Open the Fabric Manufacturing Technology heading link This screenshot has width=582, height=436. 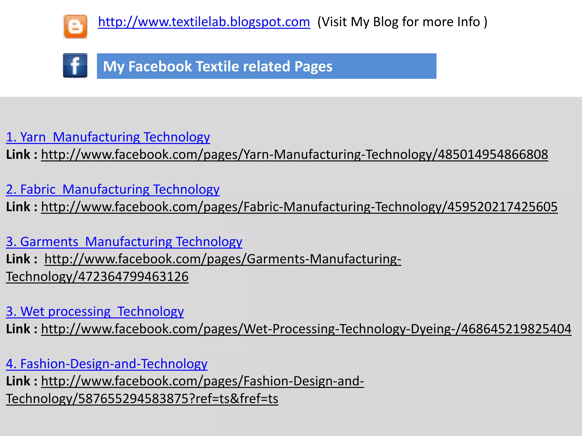[113, 190]
